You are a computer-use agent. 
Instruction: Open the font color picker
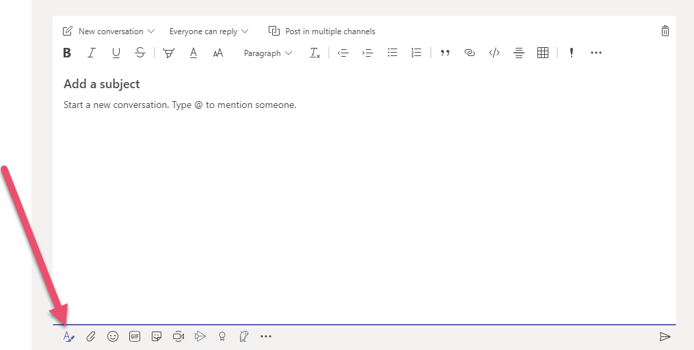pos(193,53)
